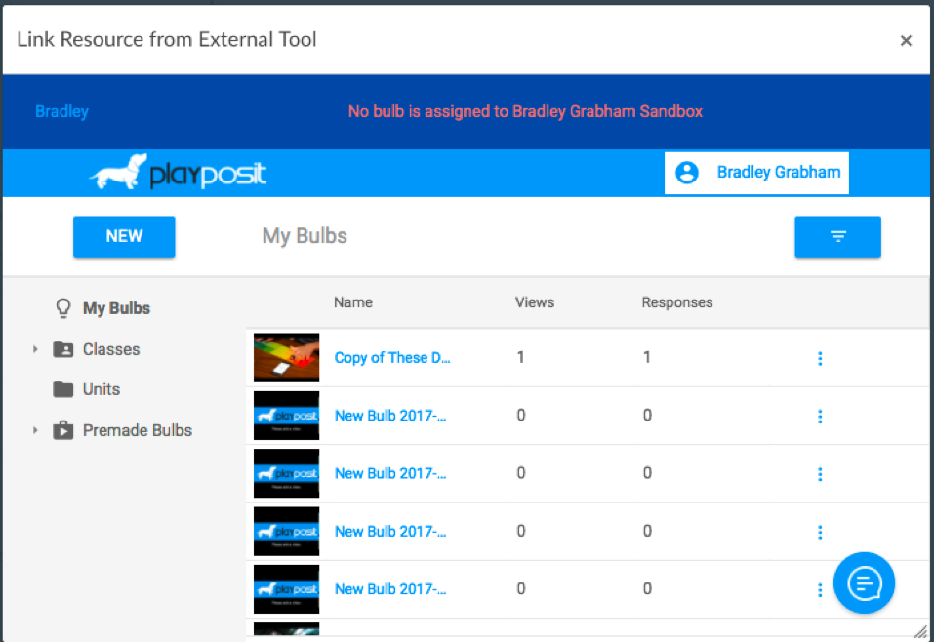
Task: Click the Name column header
Action: coord(352,302)
